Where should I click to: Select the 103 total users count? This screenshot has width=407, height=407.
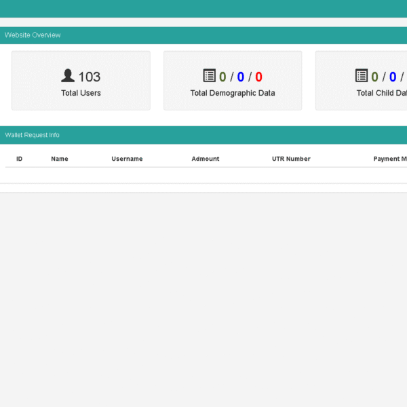[x=90, y=77]
